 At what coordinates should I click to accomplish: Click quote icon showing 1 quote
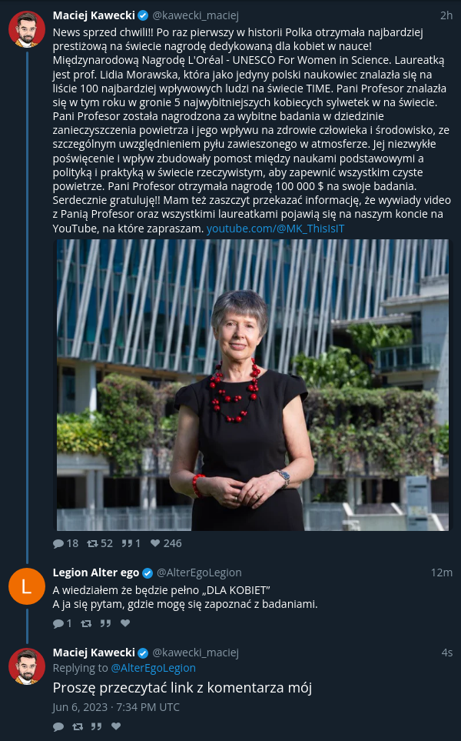(127, 543)
